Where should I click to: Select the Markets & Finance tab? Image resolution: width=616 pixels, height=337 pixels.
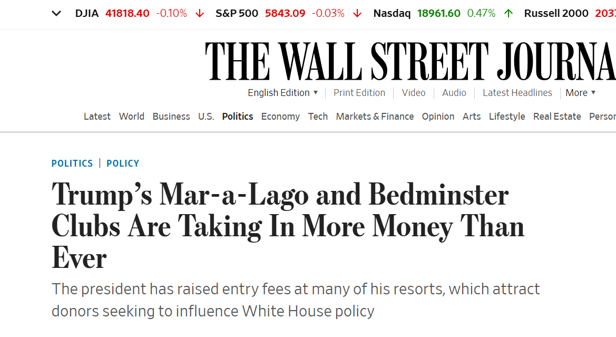coord(375,117)
